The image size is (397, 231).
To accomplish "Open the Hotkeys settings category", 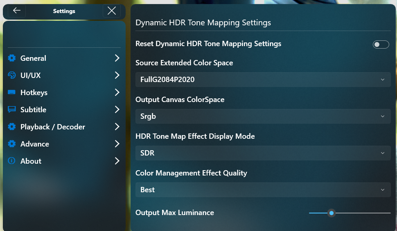I will pyautogui.click(x=64, y=92).
